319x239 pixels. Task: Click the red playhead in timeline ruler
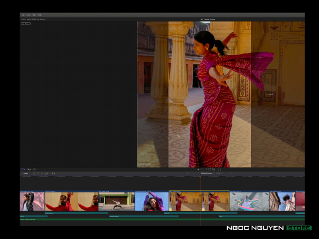(x=201, y=177)
